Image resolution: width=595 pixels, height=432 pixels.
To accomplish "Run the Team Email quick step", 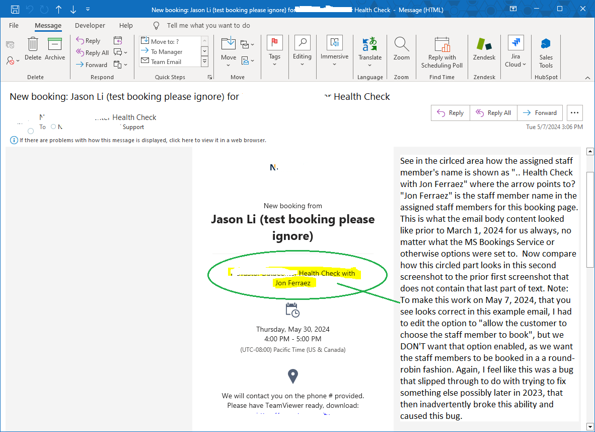I will (170, 61).
